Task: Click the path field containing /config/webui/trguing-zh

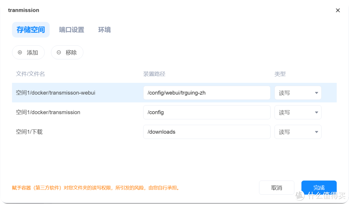Action: click(207, 92)
